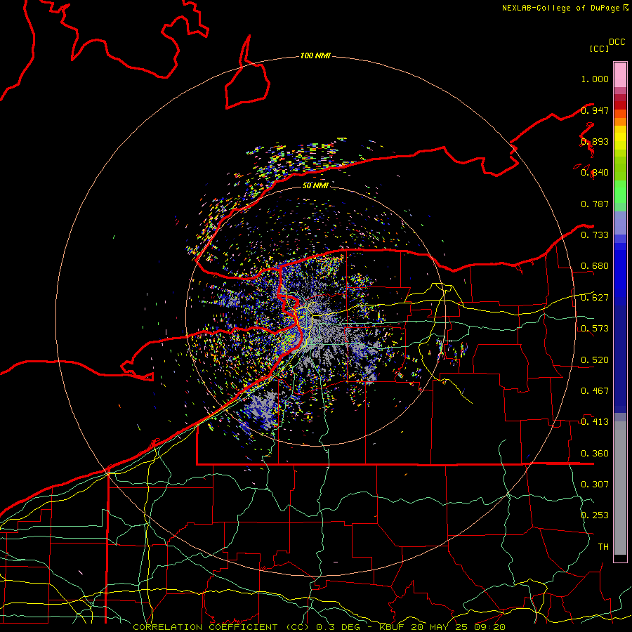The height and width of the screenshot is (632, 632).
Task: Click the 0.627 scale value
Action: click(x=595, y=298)
